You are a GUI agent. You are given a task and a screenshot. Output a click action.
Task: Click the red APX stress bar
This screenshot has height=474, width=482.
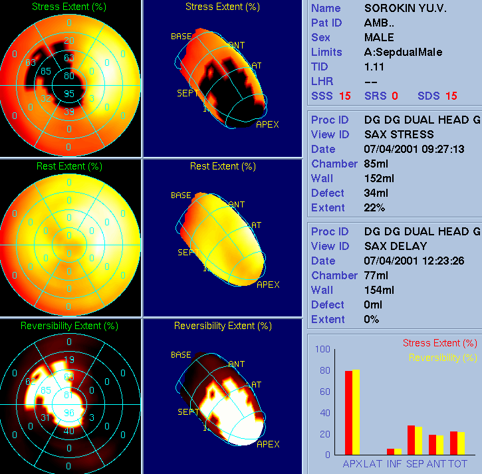point(348,413)
